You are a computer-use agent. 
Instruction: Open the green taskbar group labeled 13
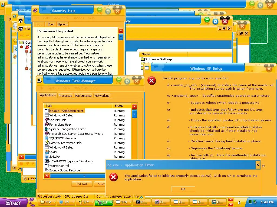pos(104,202)
